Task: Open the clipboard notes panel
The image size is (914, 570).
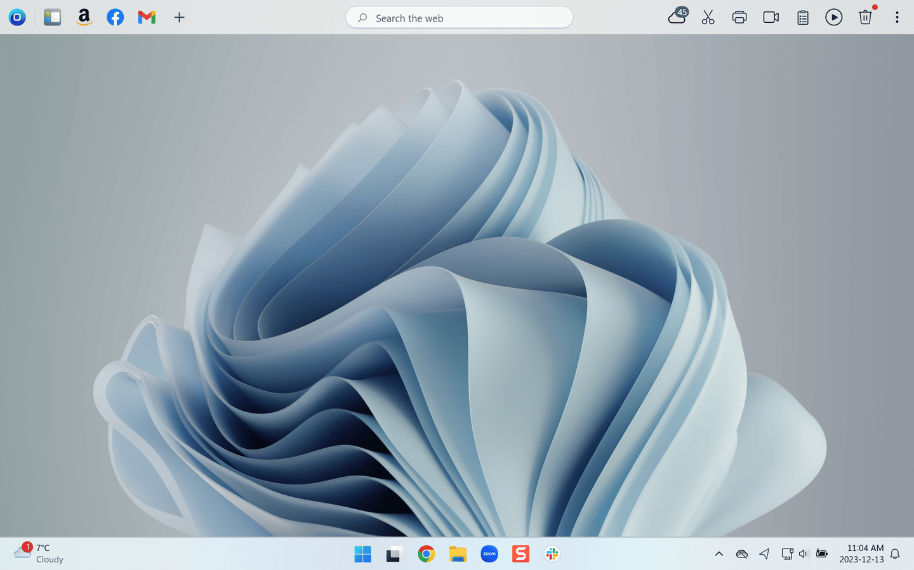Action: pos(802,17)
